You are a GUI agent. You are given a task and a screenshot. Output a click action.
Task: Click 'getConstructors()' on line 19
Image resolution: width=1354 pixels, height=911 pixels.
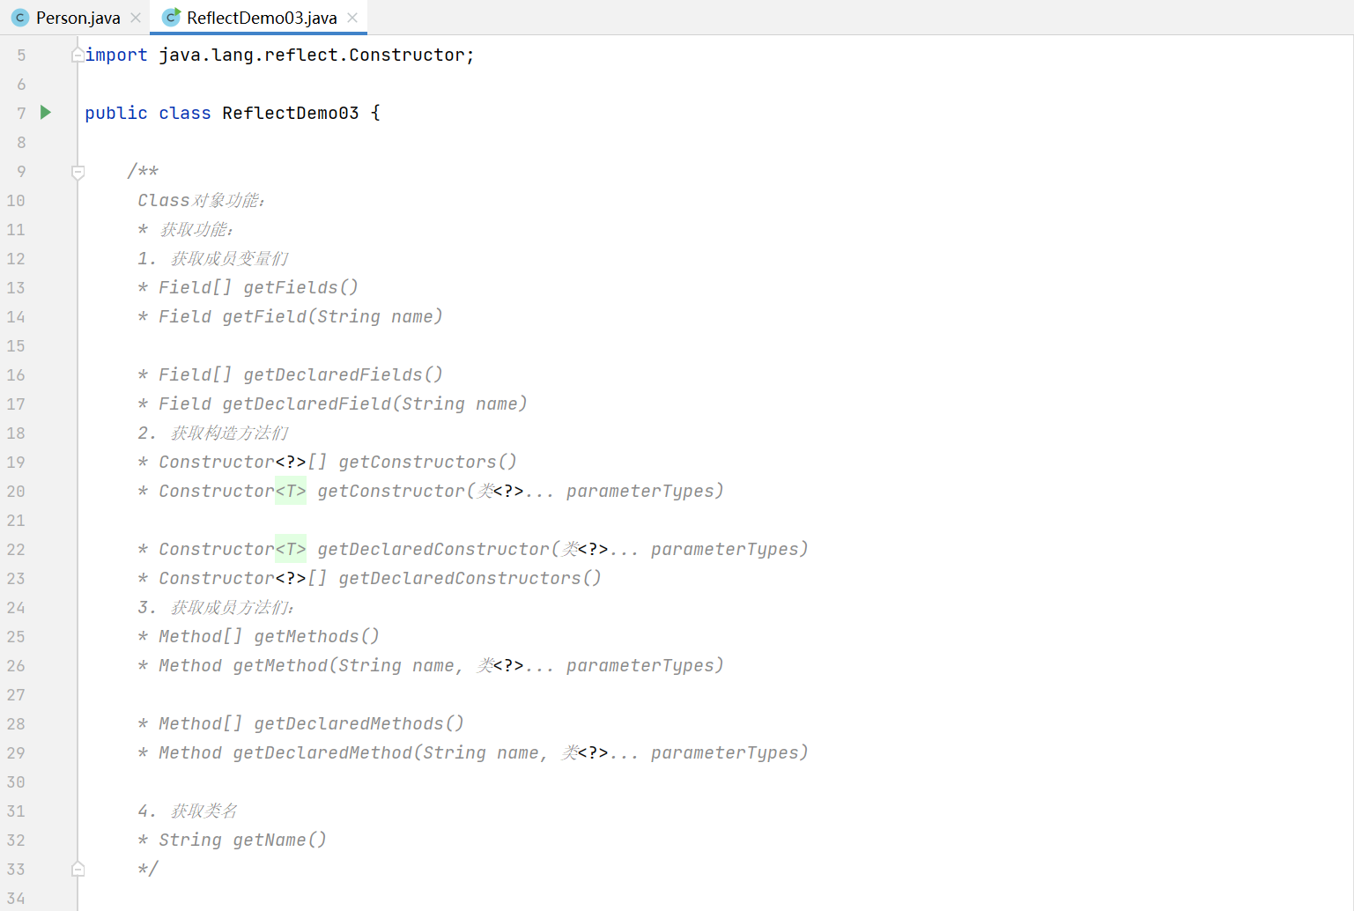[427, 462]
